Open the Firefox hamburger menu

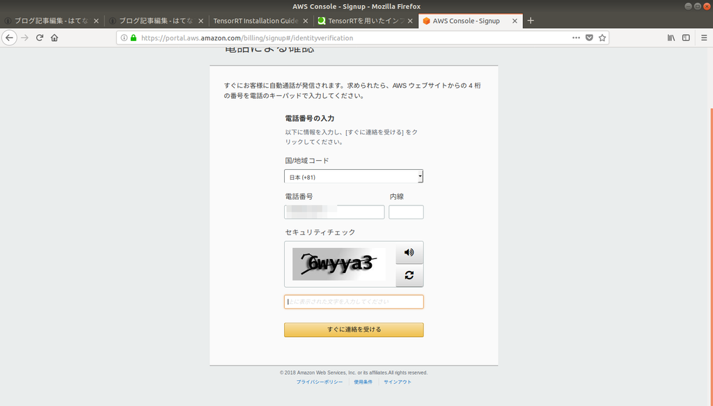point(704,38)
